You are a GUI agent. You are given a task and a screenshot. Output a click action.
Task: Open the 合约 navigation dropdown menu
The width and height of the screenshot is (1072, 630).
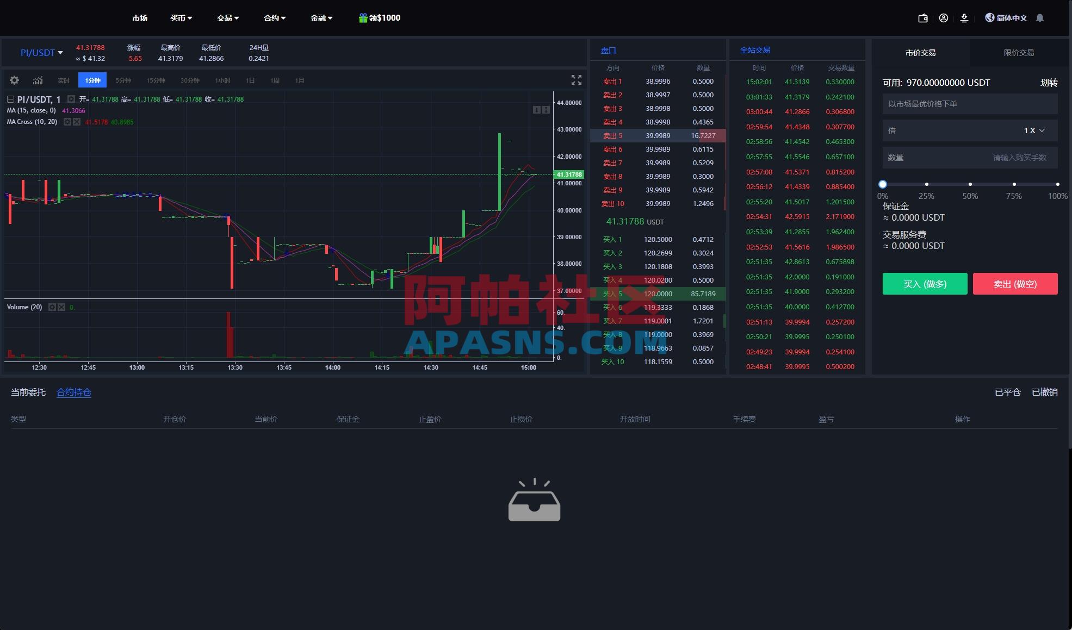click(275, 18)
